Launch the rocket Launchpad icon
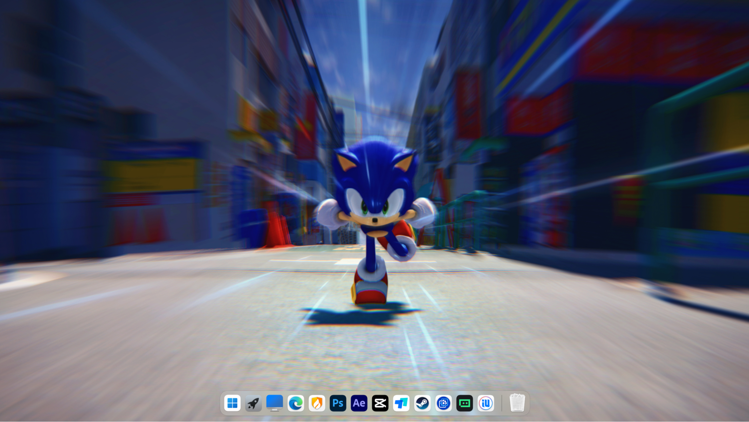This screenshot has width=749, height=422. 253,403
